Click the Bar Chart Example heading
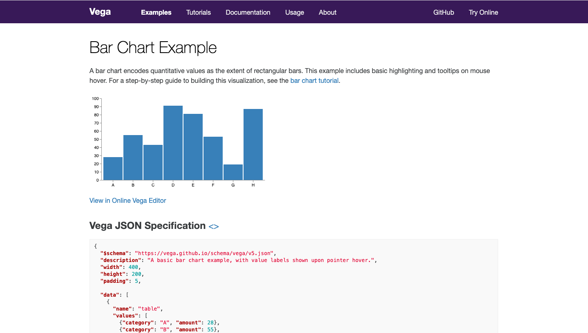 click(153, 48)
